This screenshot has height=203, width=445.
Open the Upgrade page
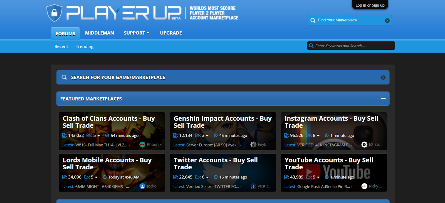[171, 33]
